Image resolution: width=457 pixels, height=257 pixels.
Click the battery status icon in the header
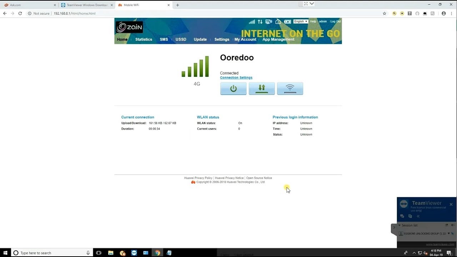click(x=287, y=22)
